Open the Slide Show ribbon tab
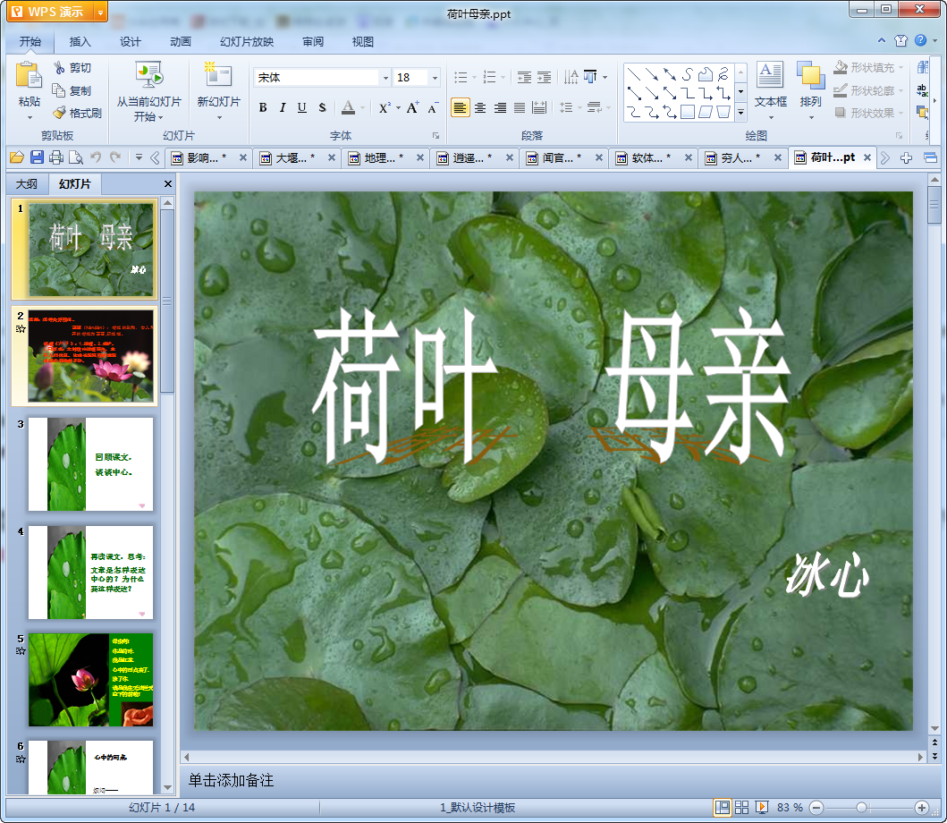The width and height of the screenshot is (947, 823). tap(247, 42)
